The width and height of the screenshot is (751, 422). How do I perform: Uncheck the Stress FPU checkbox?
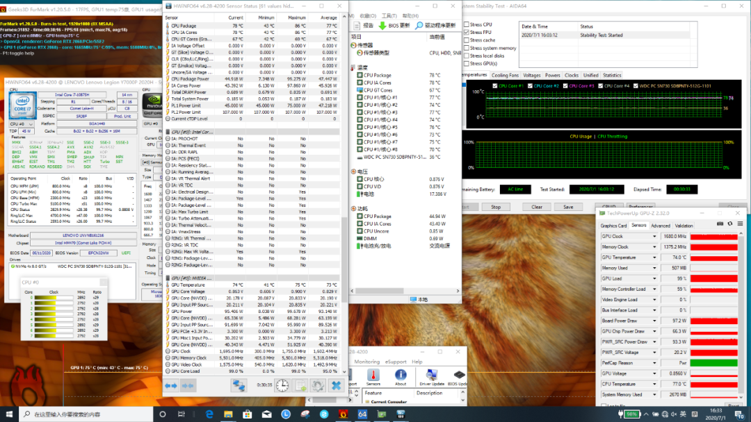click(467, 32)
